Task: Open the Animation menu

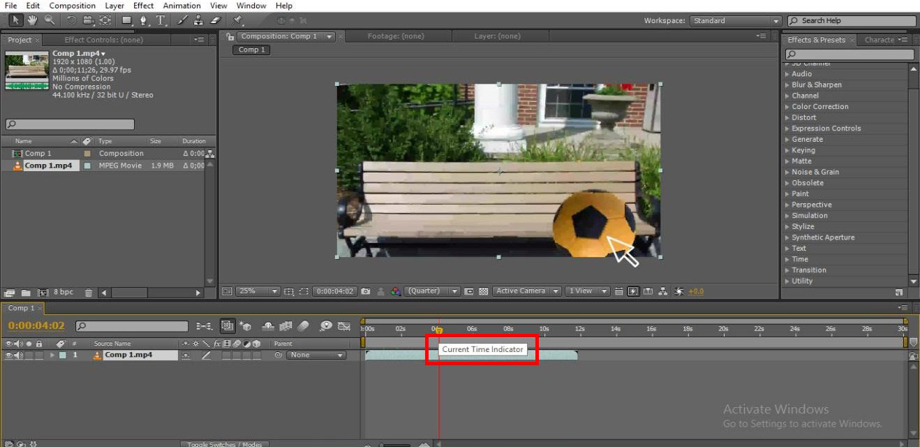Action: click(181, 6)
